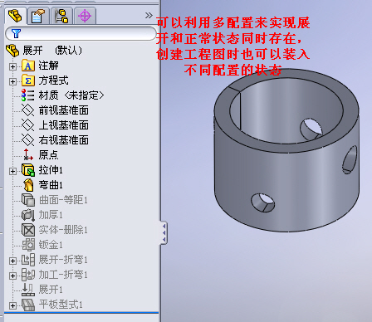Select the 方程式 equations folder icon
The height and width of the screenshot is (322, 372).
[x=28, y=80]
